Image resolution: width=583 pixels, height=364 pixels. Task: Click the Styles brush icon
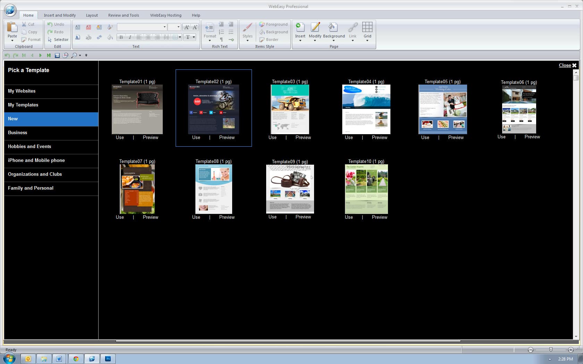point(247,28)
